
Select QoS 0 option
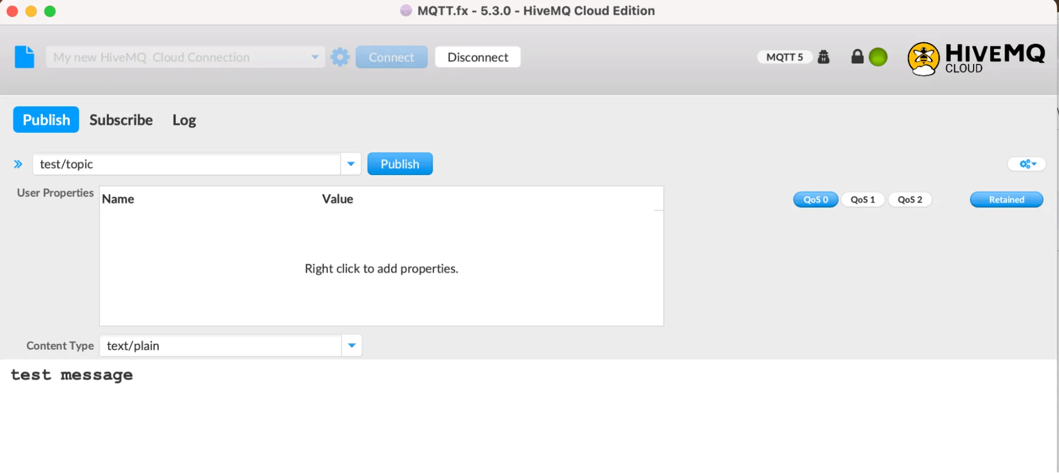click(x=816, y=199)
